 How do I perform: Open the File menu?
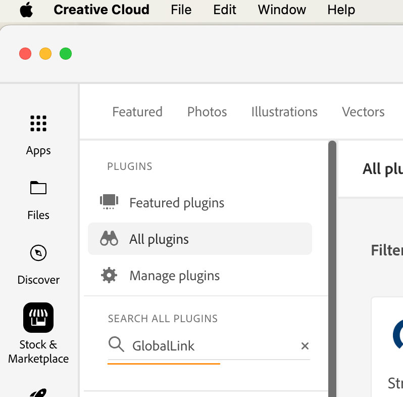click(x=181, y=10)
